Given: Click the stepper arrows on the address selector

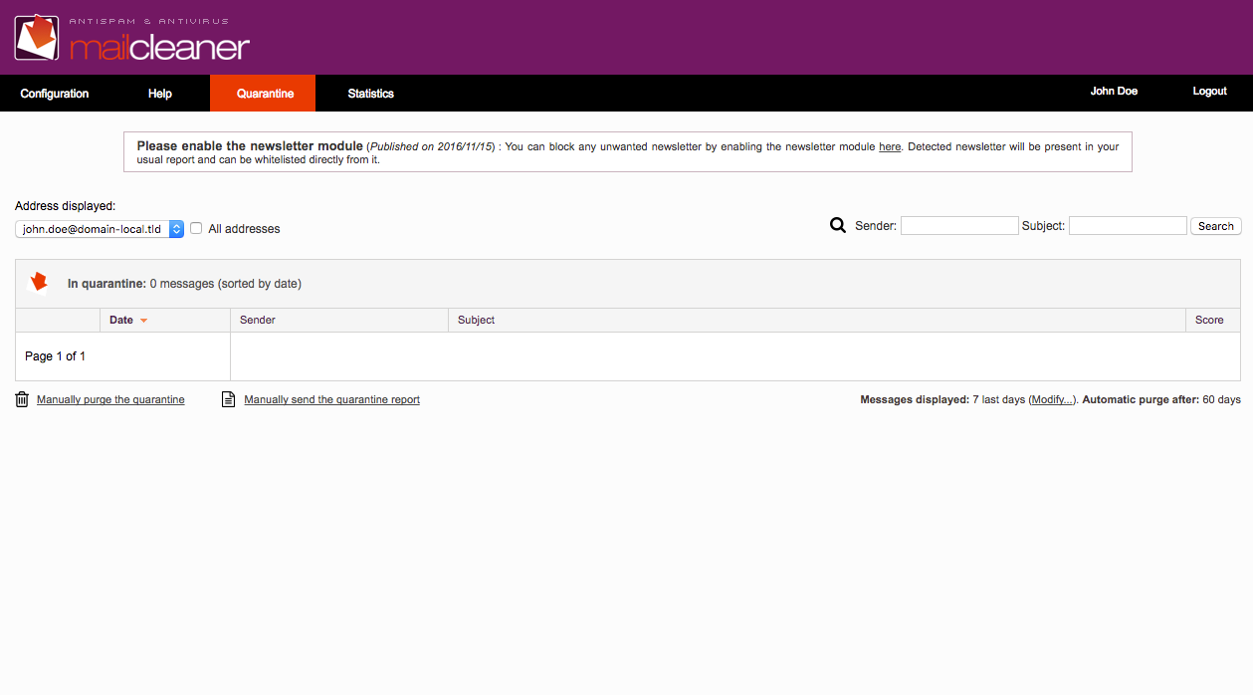Looking at the screenshot, I should coord(176,228).
